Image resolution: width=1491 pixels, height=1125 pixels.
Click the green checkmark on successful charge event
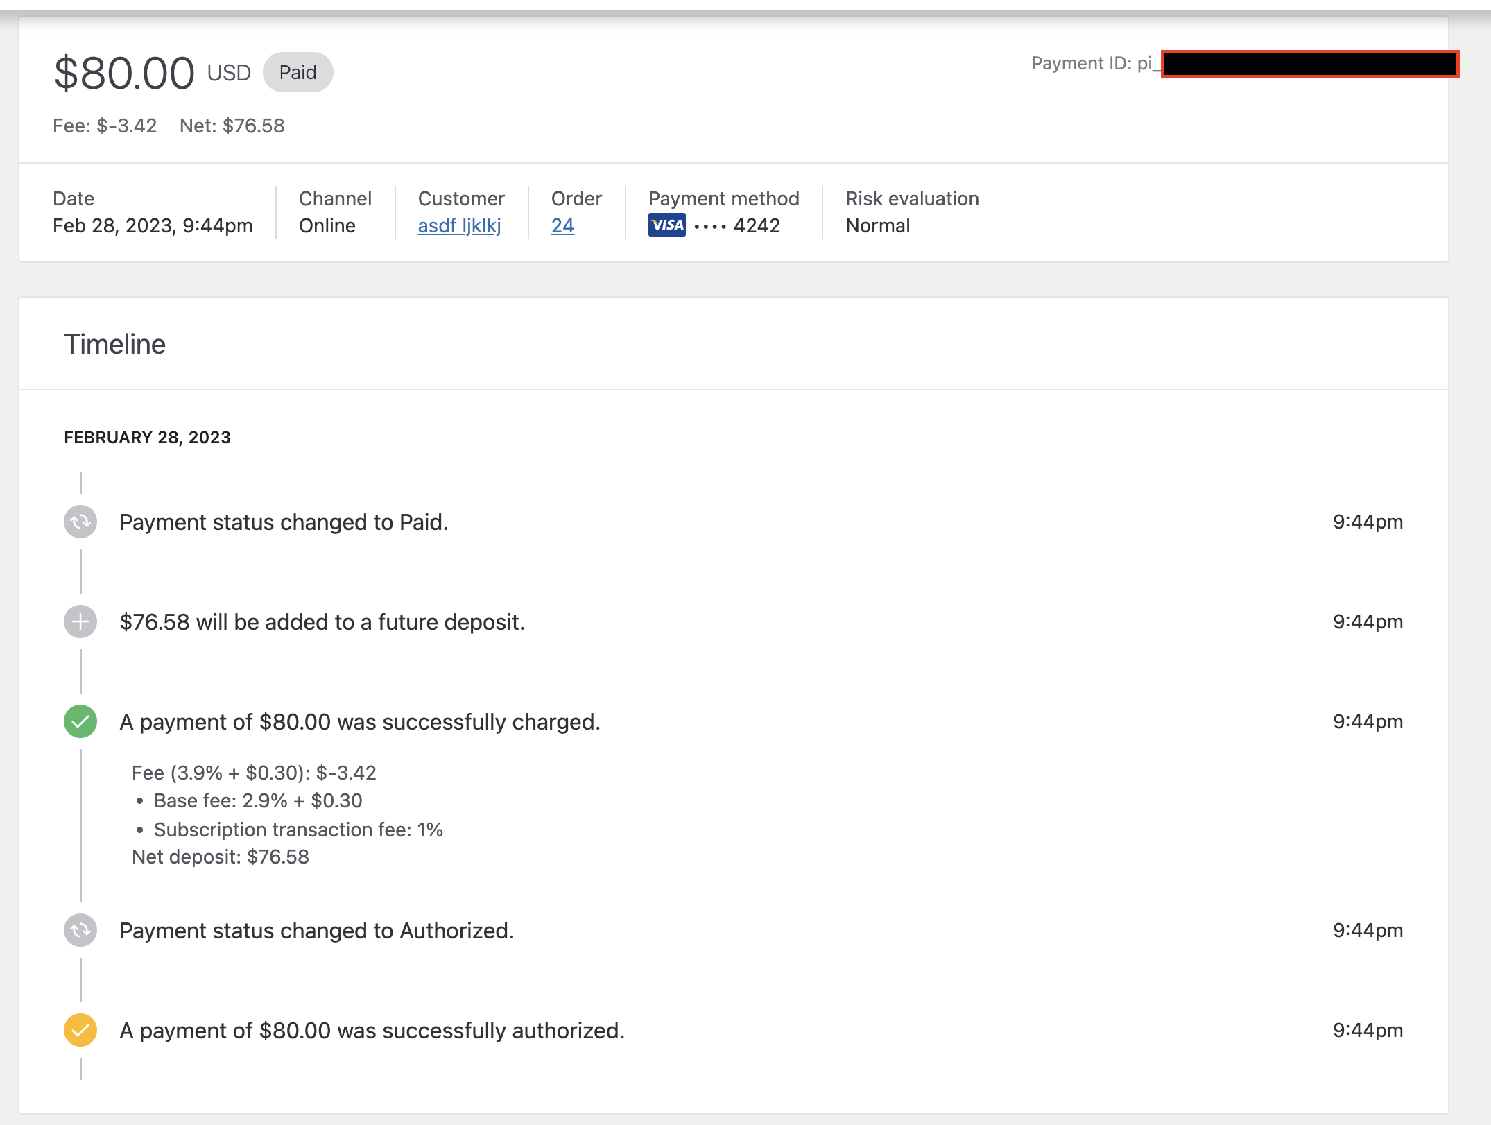[x=80, y=721]
